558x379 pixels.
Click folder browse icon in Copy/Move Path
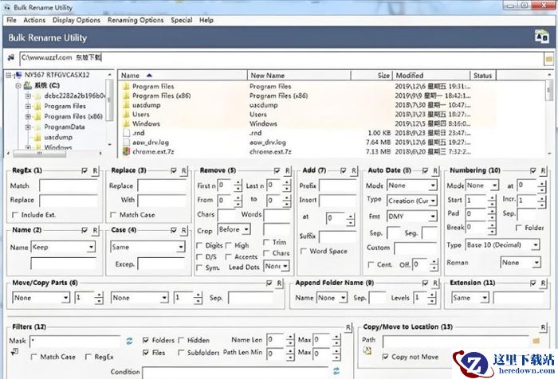point(536,341)
